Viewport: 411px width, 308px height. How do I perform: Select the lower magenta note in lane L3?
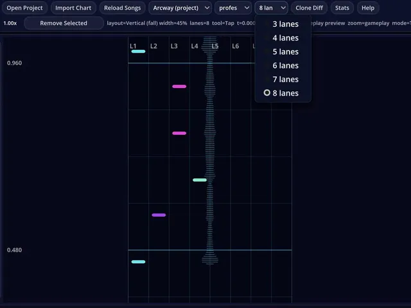coord(179,133)
